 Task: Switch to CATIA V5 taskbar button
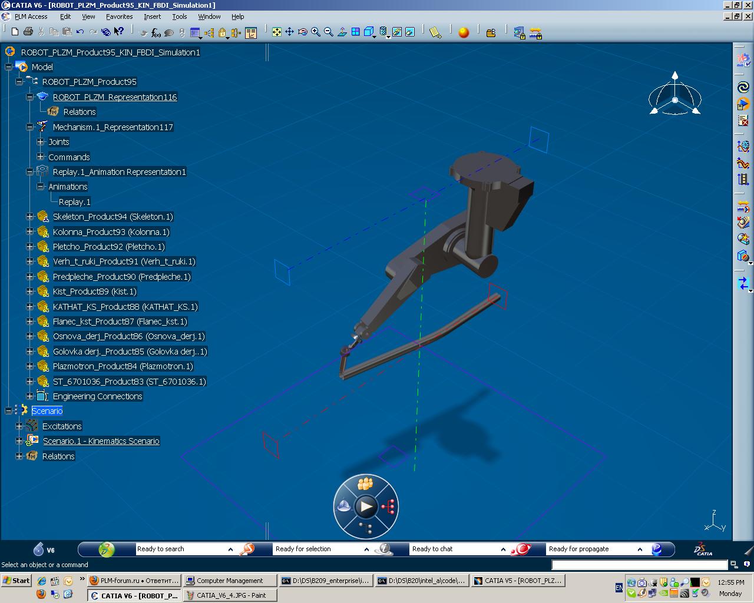(518, 581)
